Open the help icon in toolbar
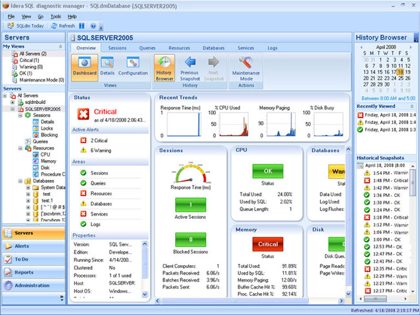The width and height of the screenshot is (420, 315). tap(93, 26)
